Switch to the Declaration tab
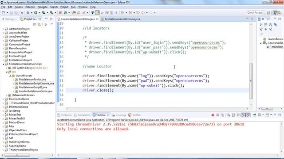Viewport: 284px width, 159px height. (x=82, y=115)
